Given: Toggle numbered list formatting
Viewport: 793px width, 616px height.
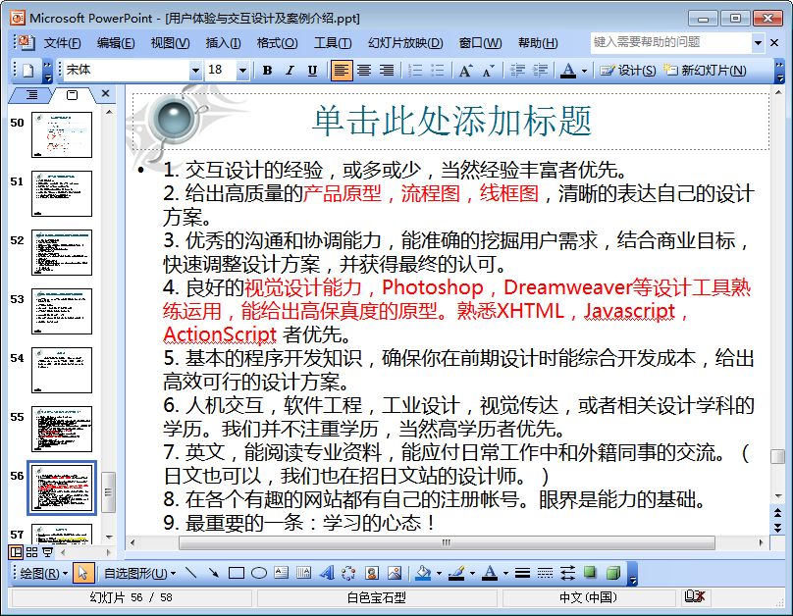Looking at the screenshot, I should [x=415, y=71].
